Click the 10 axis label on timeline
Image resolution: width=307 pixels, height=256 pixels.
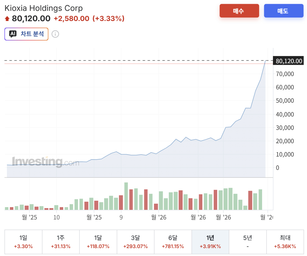click(57, 217)
